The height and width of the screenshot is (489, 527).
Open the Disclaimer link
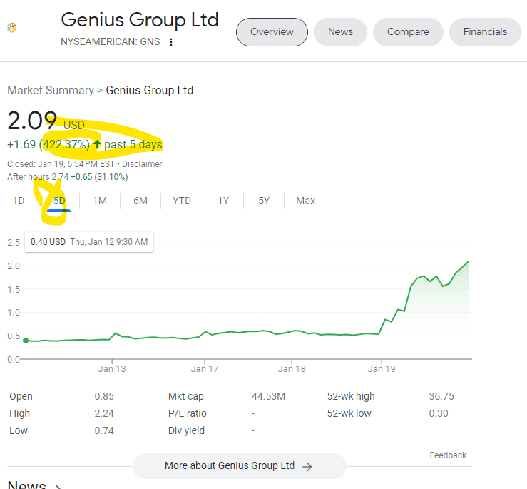tap(142, 164)
